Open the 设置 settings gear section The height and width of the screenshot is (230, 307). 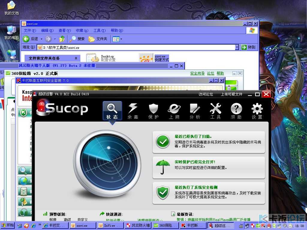tap(257, 111)
